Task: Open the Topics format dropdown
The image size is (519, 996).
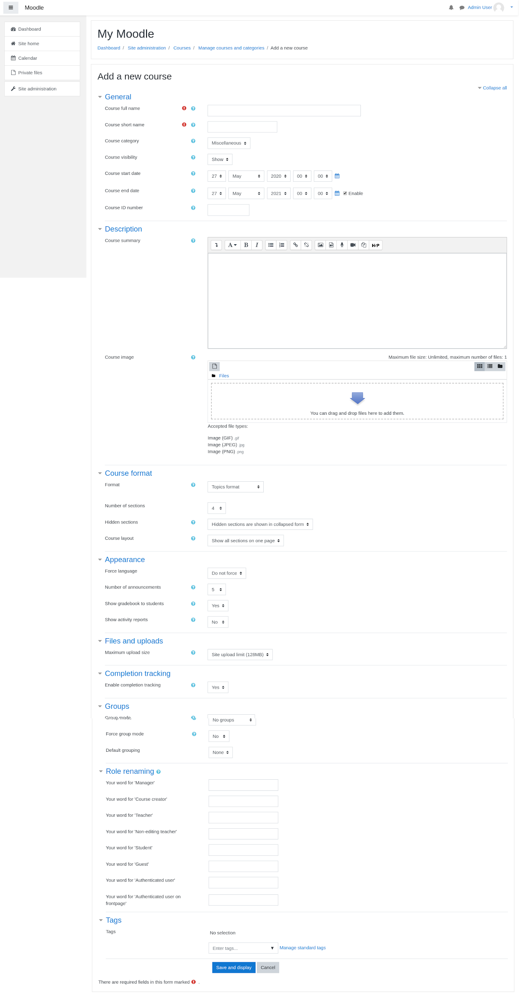Action: pyautogui.click(x=235, y=487)
